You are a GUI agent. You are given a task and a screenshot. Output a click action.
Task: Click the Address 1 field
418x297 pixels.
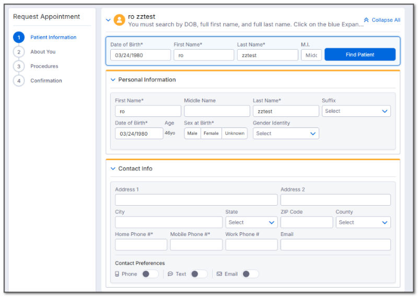pyautogui.click(x=196, y=200)
